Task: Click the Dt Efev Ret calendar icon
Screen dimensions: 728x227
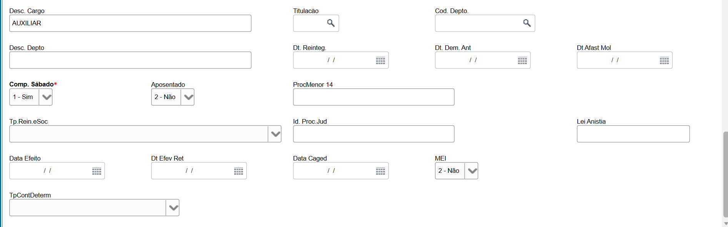Action: click(x=238, y=171)
